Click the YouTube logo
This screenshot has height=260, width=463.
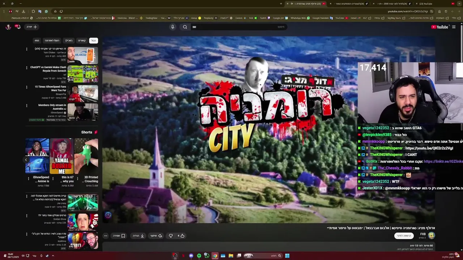439,27
